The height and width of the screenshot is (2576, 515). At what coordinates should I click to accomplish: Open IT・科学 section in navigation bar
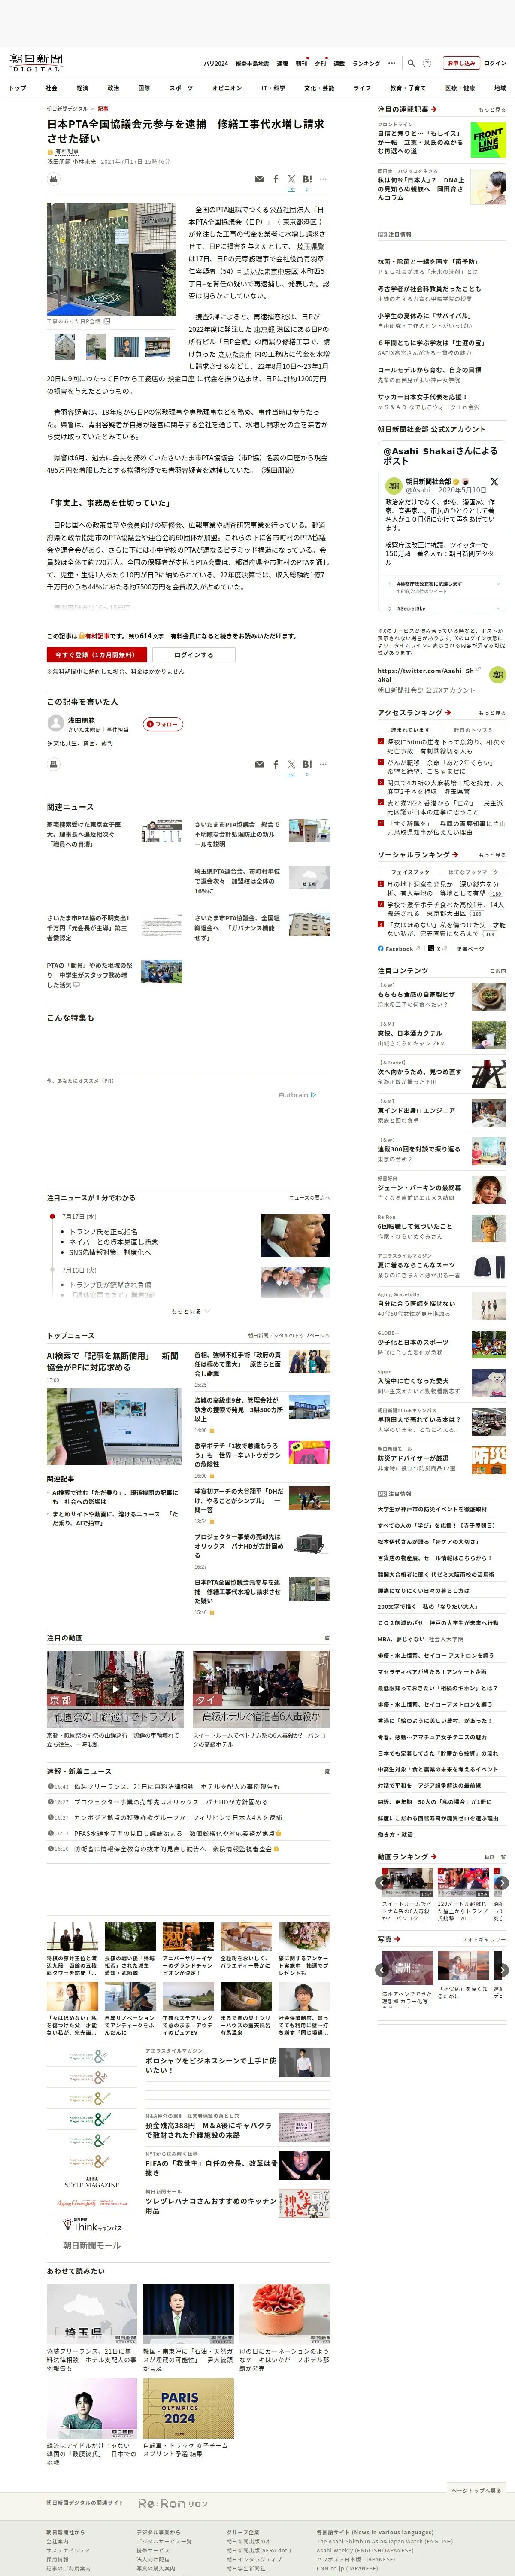pyautogui.click(x=273, y=88)
